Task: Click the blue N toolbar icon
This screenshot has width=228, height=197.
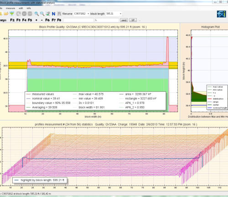Action: [53, 14]
